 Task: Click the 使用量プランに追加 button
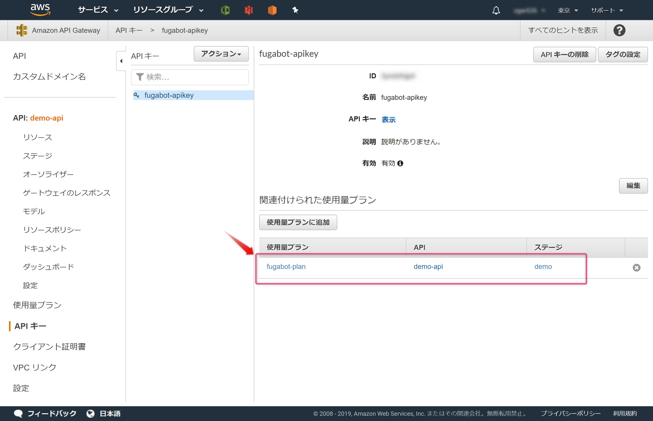pyautogui.click(x=298, y=222)
